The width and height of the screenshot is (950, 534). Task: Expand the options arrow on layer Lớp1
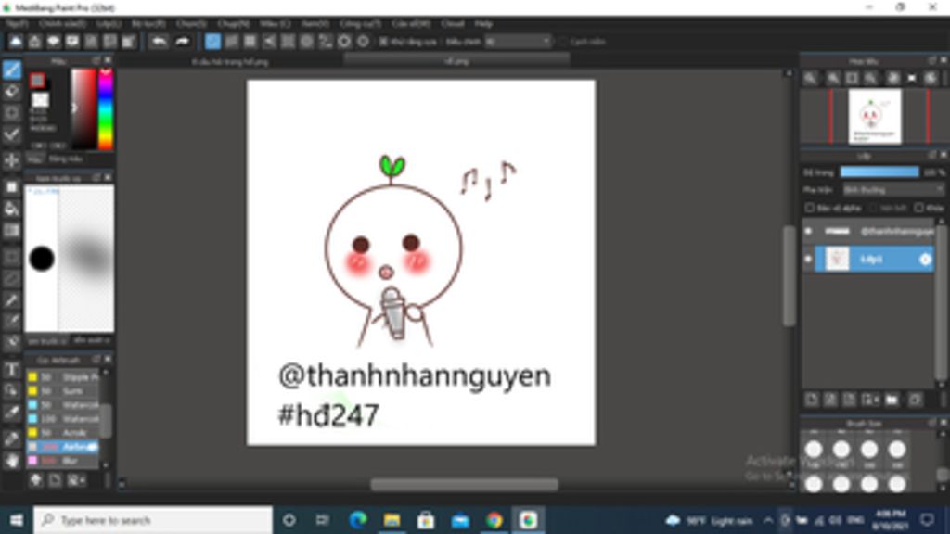coord(925,260)
